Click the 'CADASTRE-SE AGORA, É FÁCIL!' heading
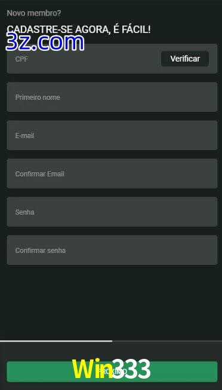The width and height of the screenshot is (222, 390). (79, 29)
